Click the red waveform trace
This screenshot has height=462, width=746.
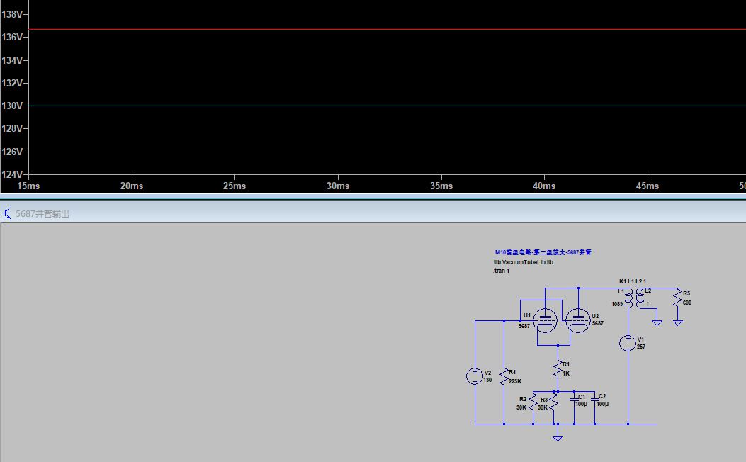click(x=388, y=30)
